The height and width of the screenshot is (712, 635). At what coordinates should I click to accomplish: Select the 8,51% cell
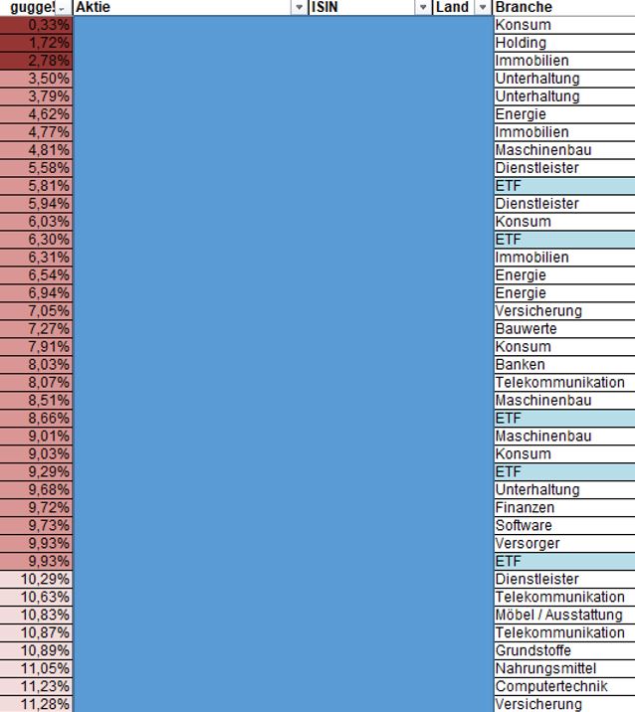point(36,401)
